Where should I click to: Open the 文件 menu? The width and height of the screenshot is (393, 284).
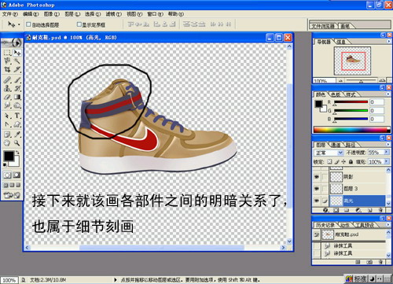coord(10,14)
